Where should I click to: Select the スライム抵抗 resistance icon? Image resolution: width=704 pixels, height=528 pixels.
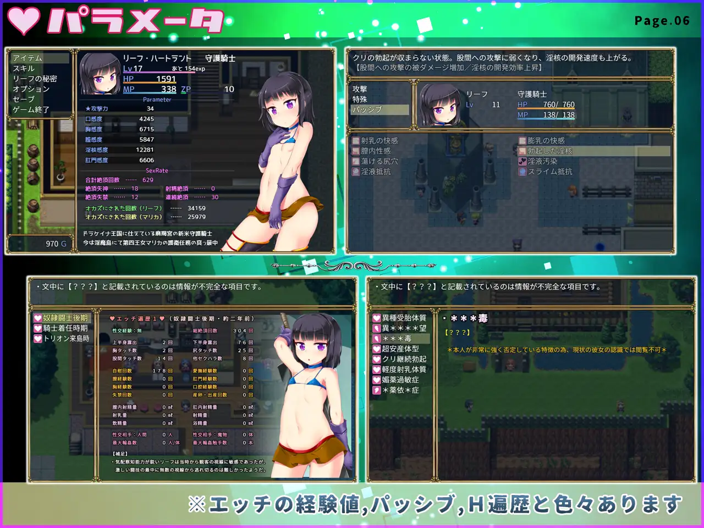coord(521,172)
